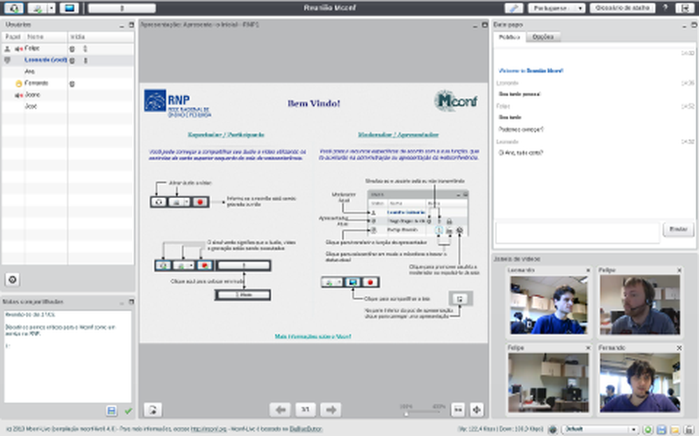Open the 'Mais informações sobre o Mconf' slide link
The image size is (699, 436).
[313, 336]
